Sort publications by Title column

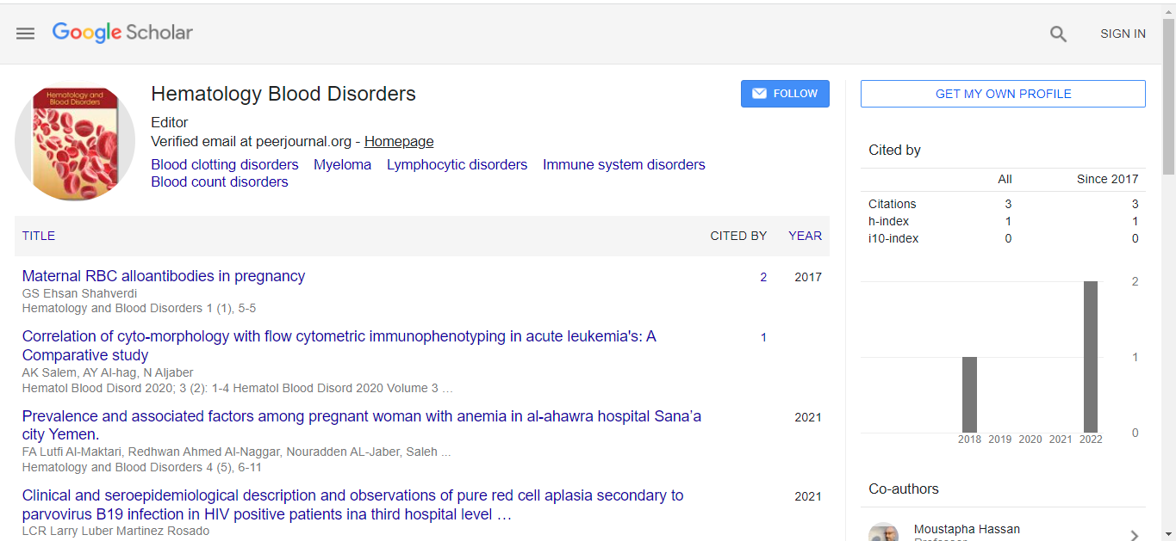[x=39, y=236]
